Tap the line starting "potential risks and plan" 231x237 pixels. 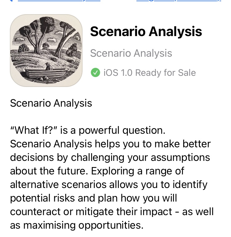[x=94, y=198]
